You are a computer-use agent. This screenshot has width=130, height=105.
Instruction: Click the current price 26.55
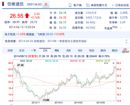tap(16, 16)
